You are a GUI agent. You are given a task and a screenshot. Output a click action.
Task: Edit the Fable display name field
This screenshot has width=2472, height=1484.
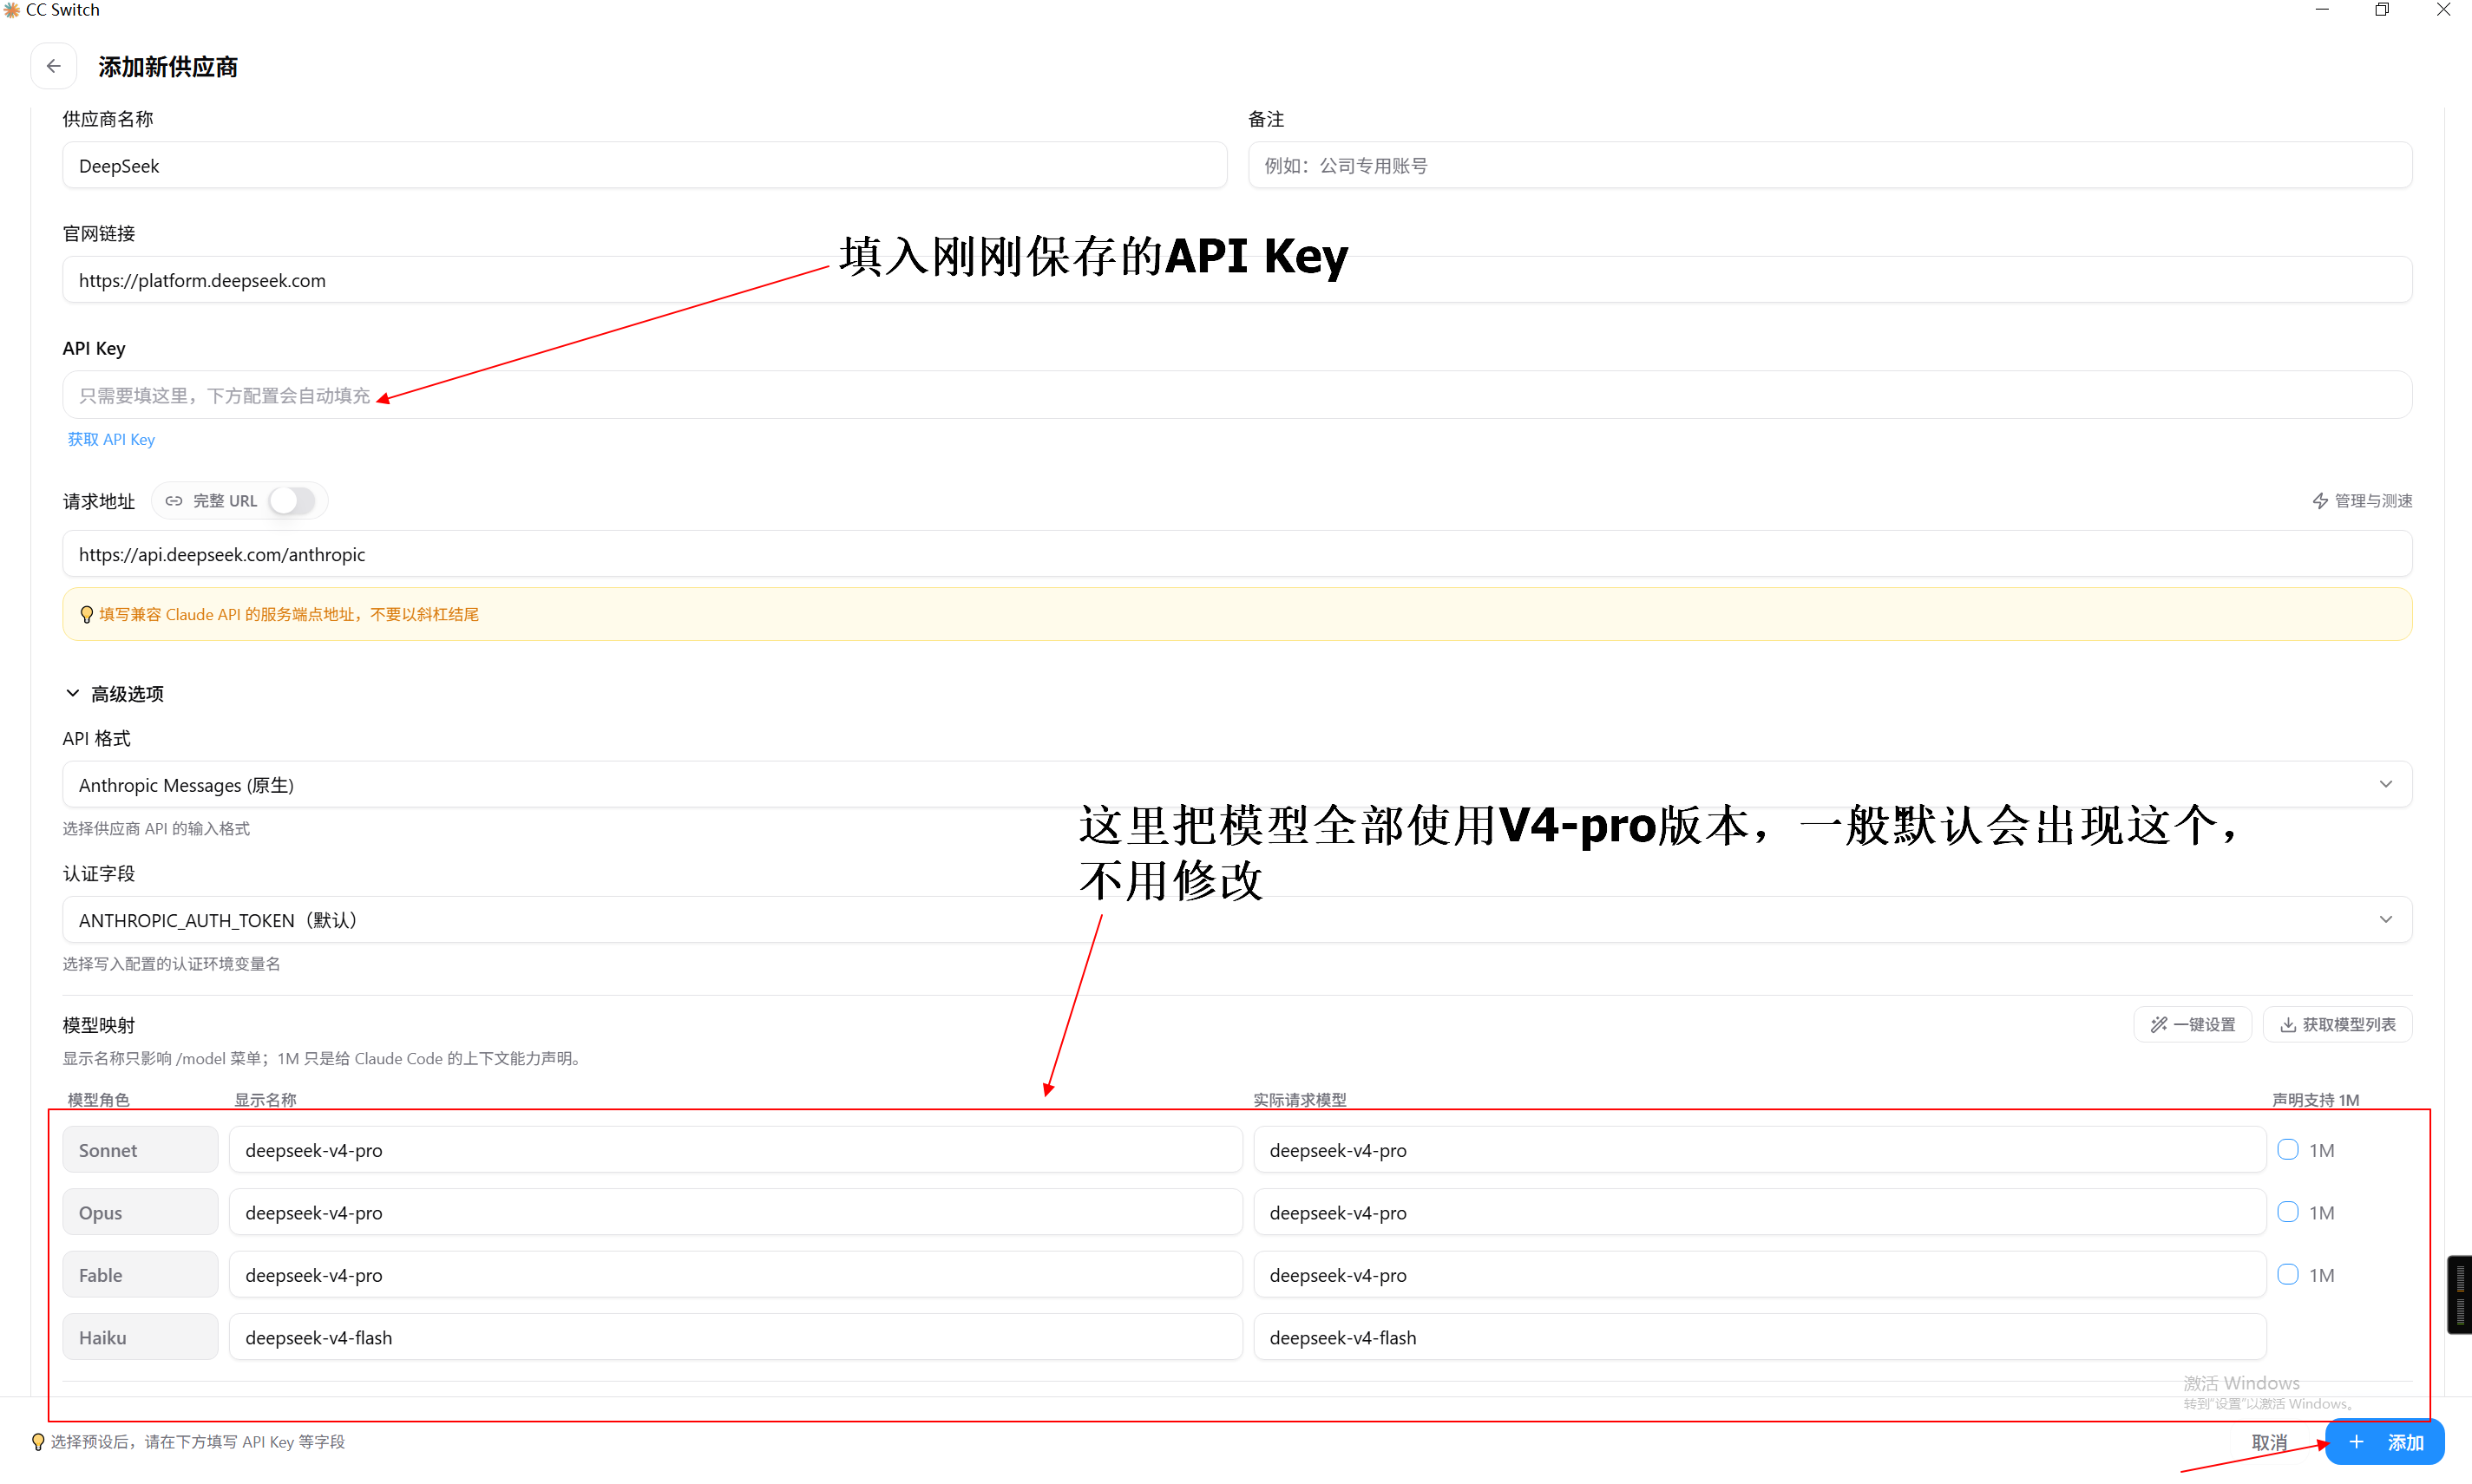(x=735, y=1275)
